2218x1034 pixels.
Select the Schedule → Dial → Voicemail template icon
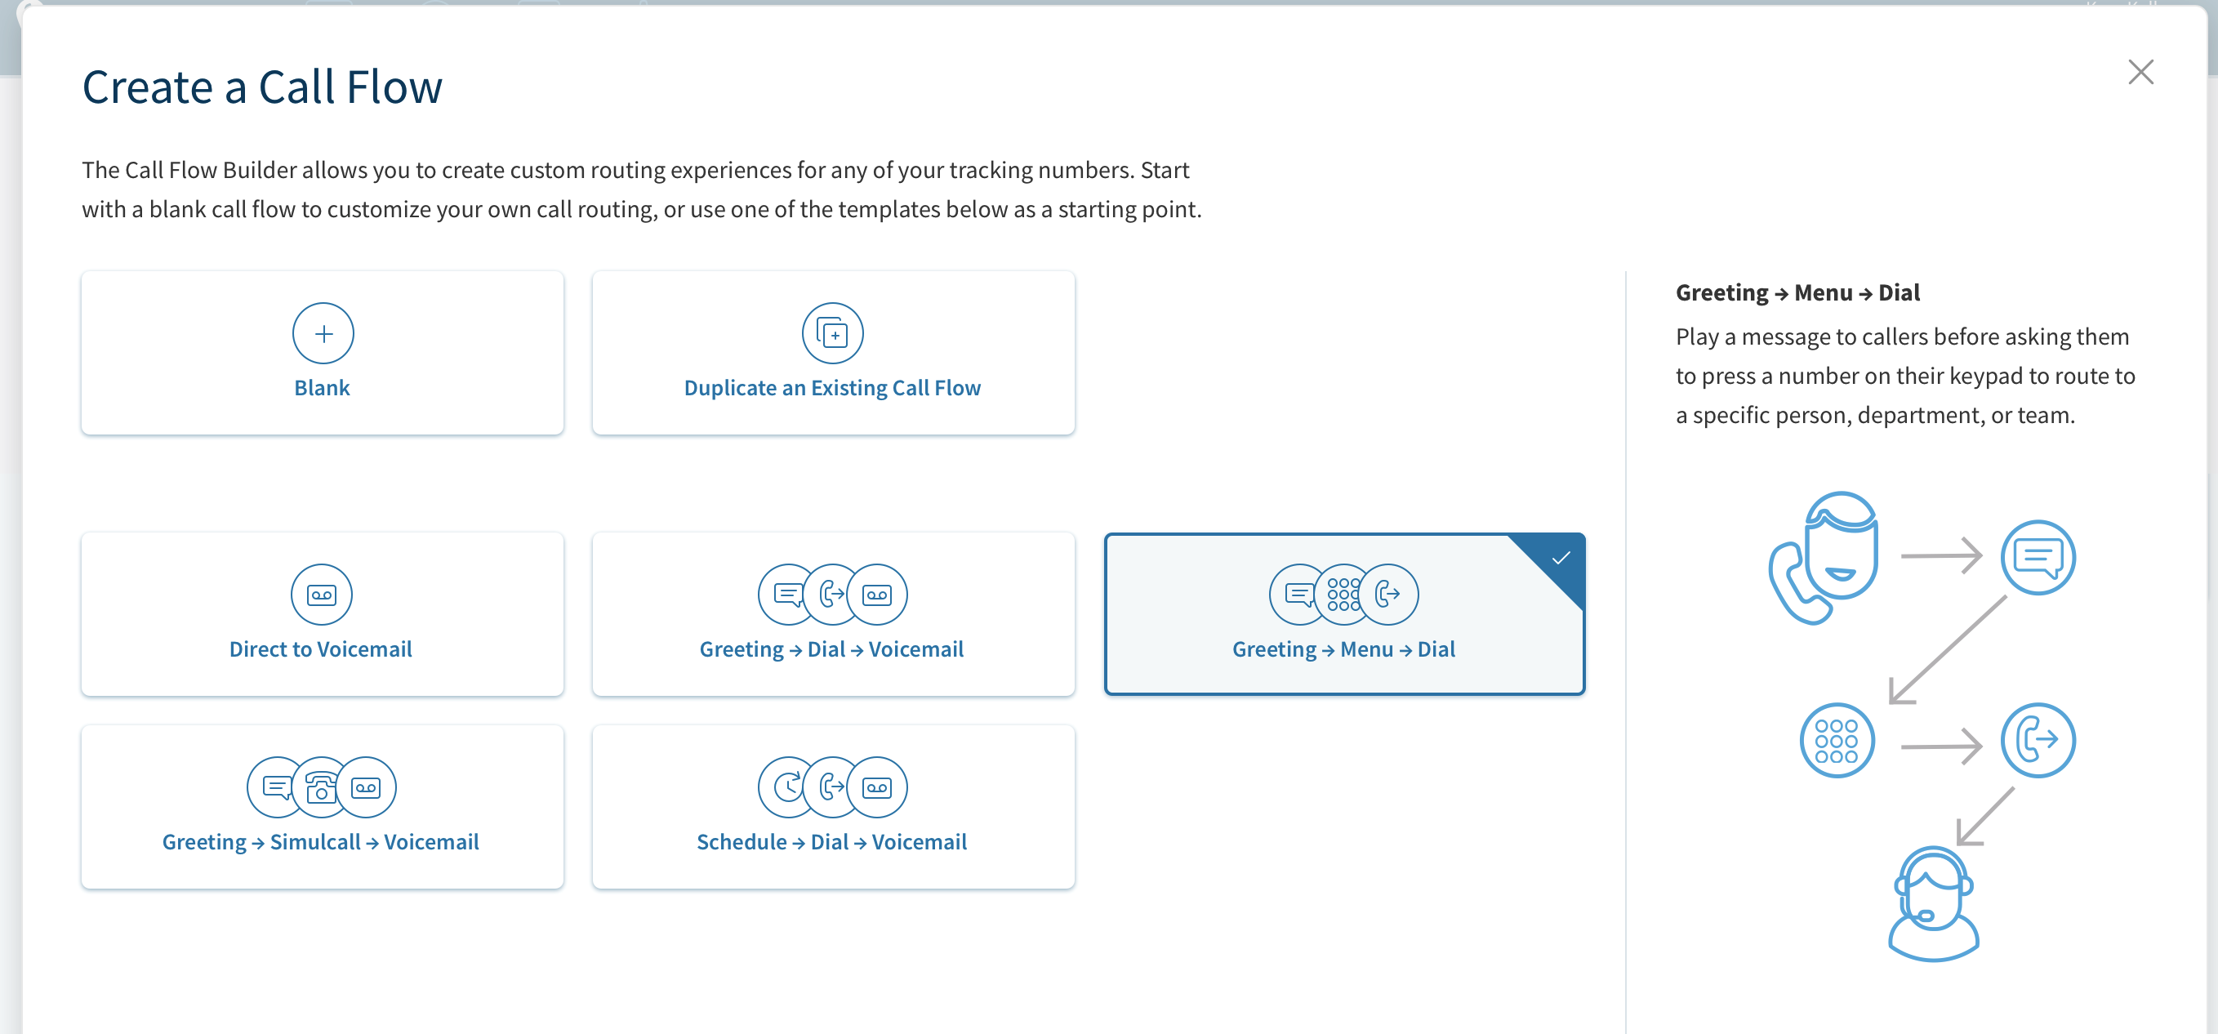click(831, 788)
